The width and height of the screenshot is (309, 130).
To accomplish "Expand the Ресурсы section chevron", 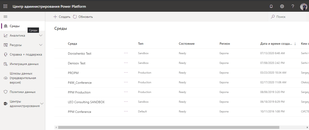I will [41, 45].
